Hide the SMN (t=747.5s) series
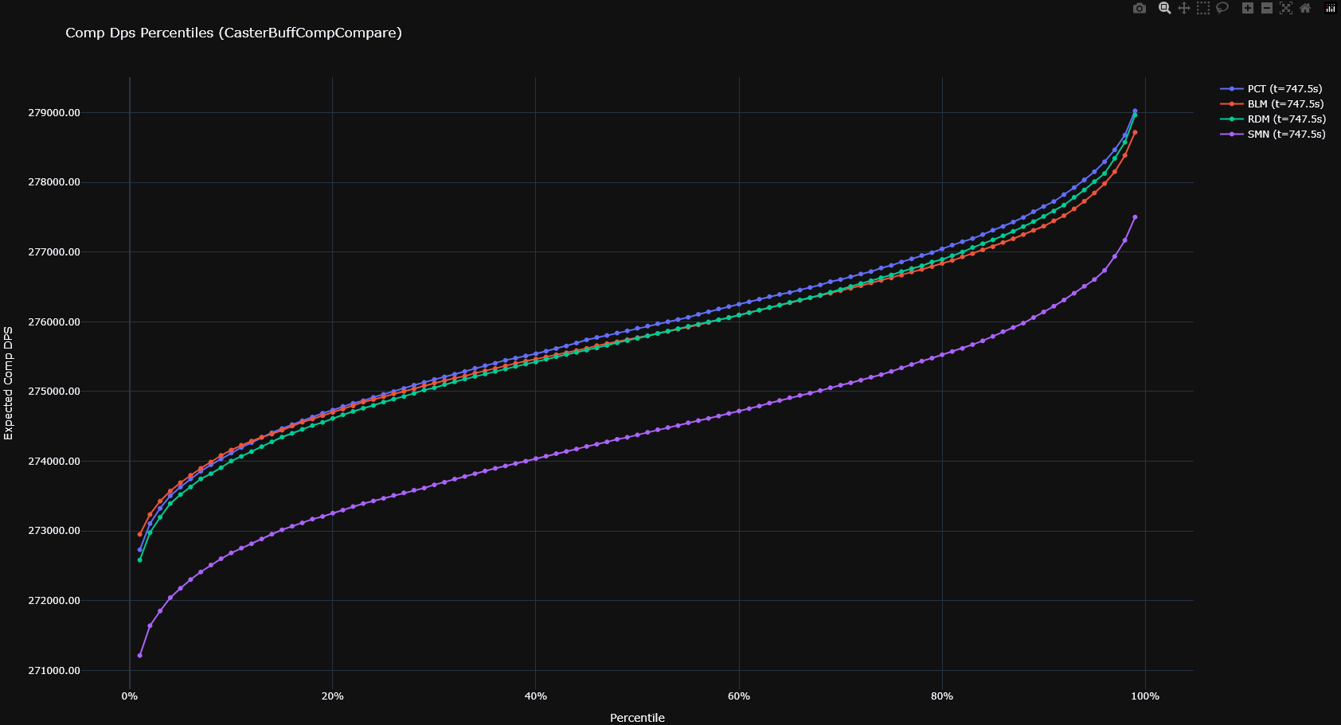 tap(1273, 134)
